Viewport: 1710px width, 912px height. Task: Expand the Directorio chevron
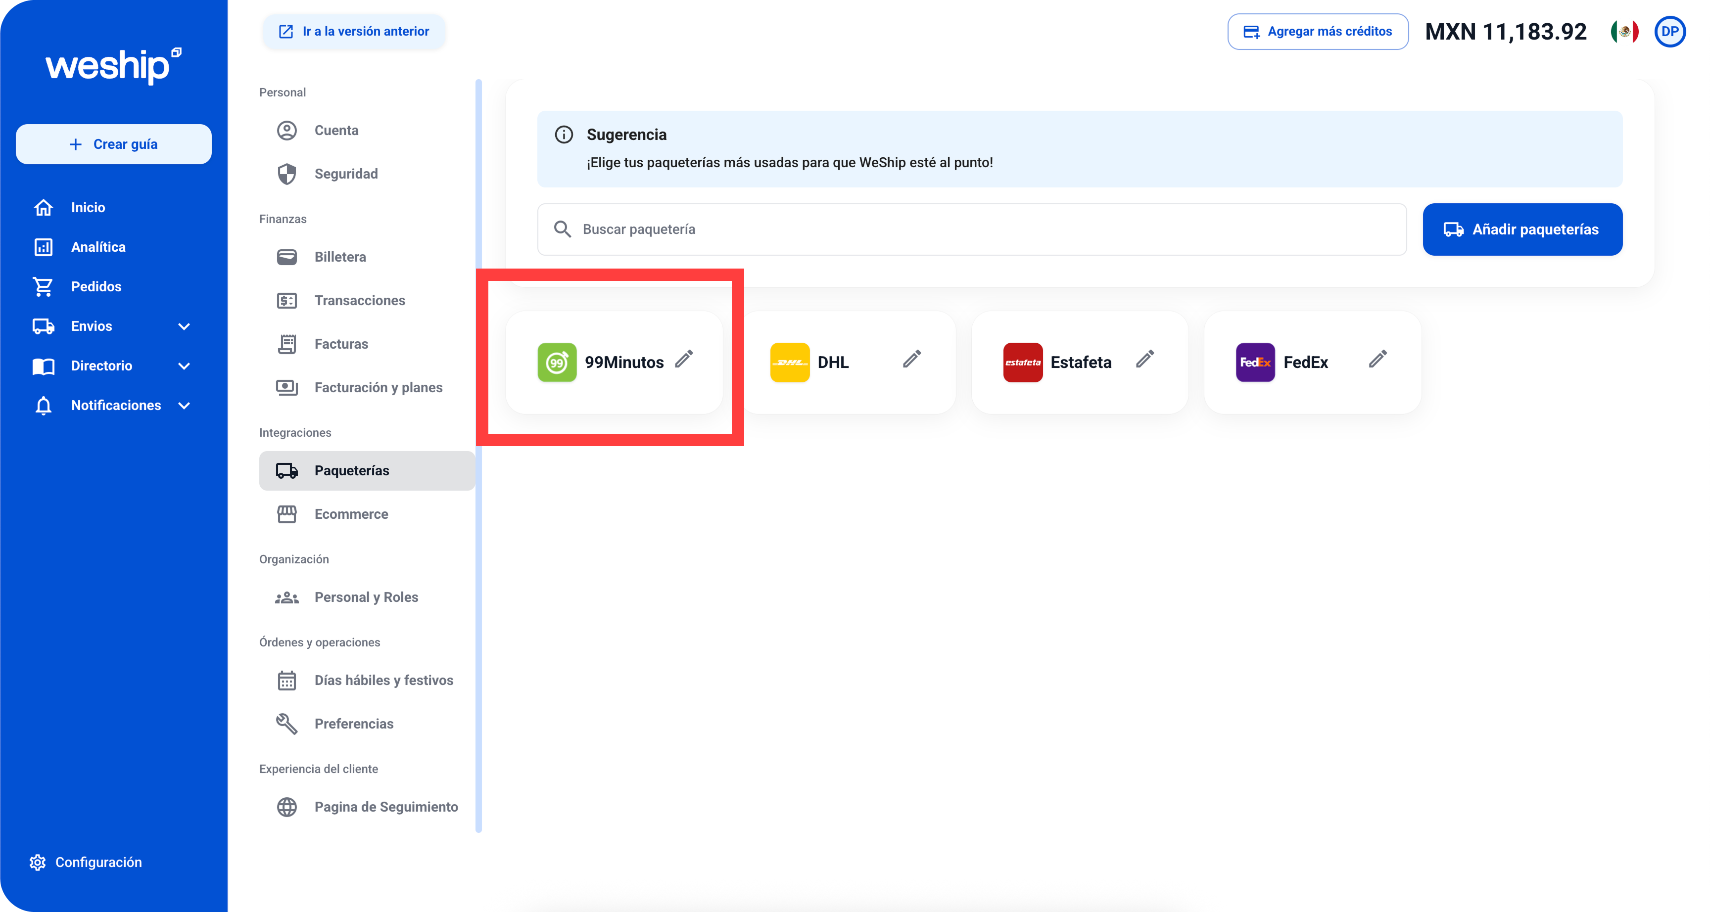[184, 365]
